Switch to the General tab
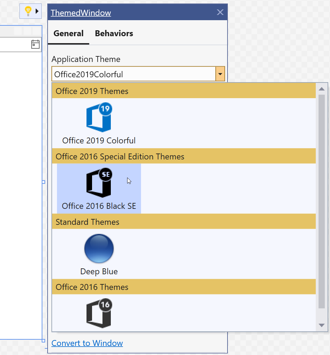The height and width of the screenshot is (355, 330). [x=68, y=33]
